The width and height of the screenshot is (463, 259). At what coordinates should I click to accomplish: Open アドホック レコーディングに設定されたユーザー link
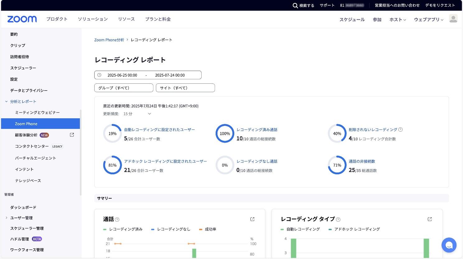pos(166,161)
